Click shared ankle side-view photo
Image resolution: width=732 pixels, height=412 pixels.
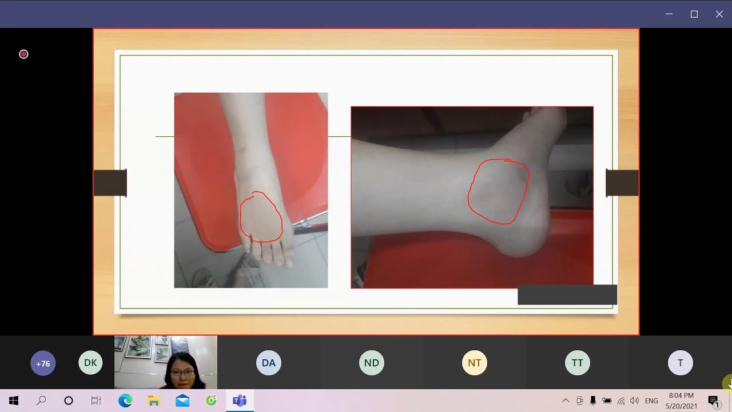[472, 197]
